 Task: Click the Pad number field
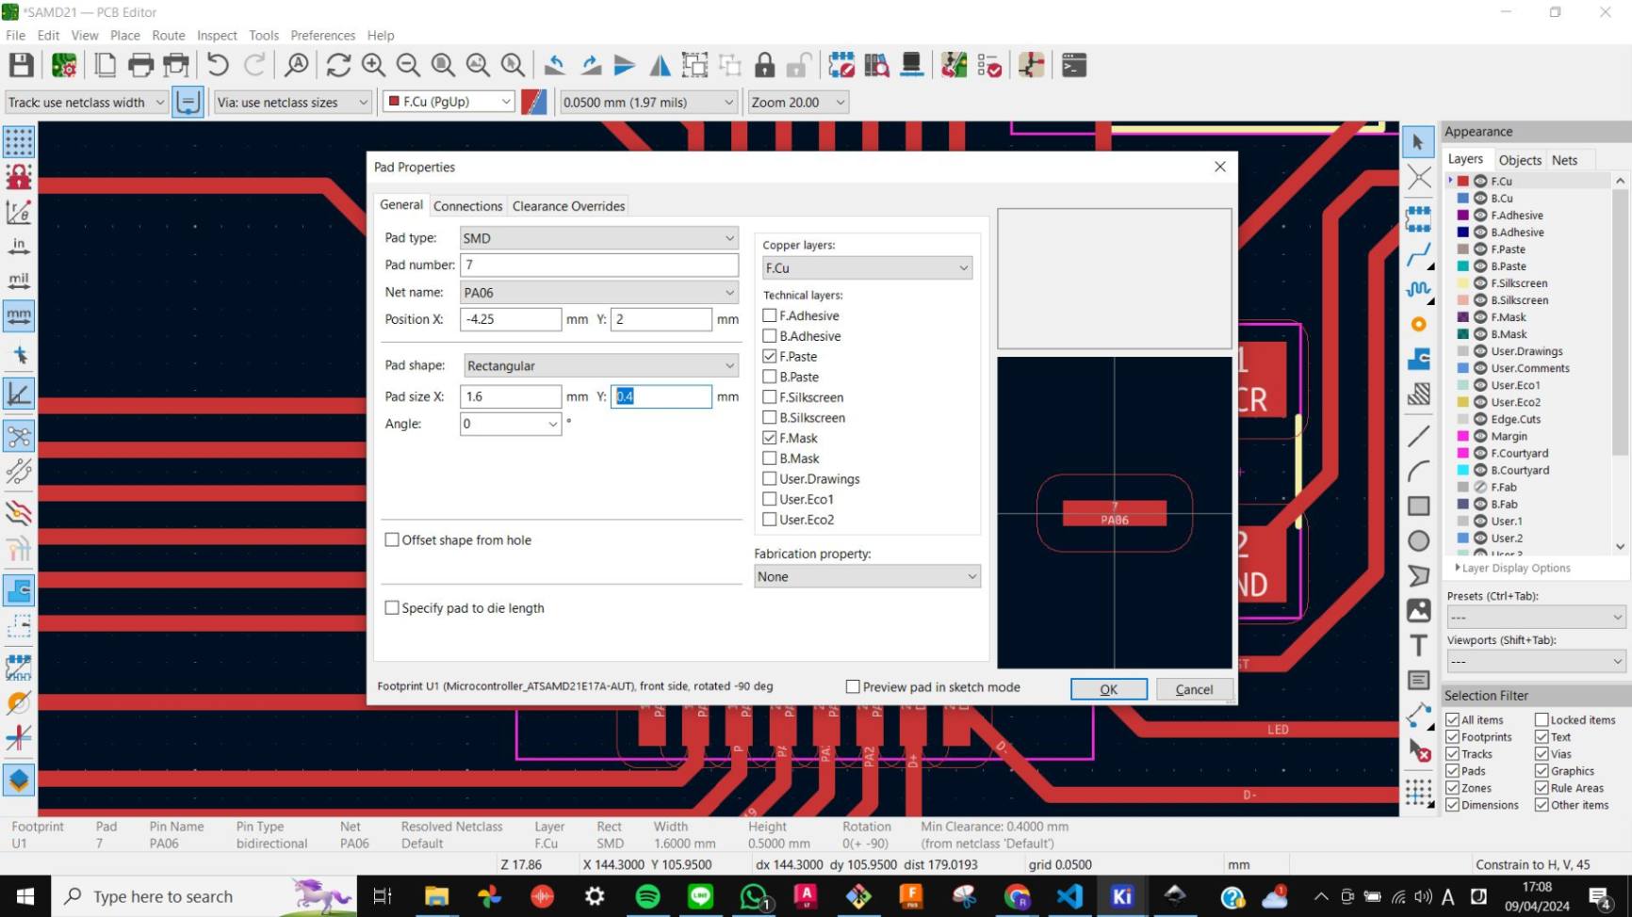599,265
